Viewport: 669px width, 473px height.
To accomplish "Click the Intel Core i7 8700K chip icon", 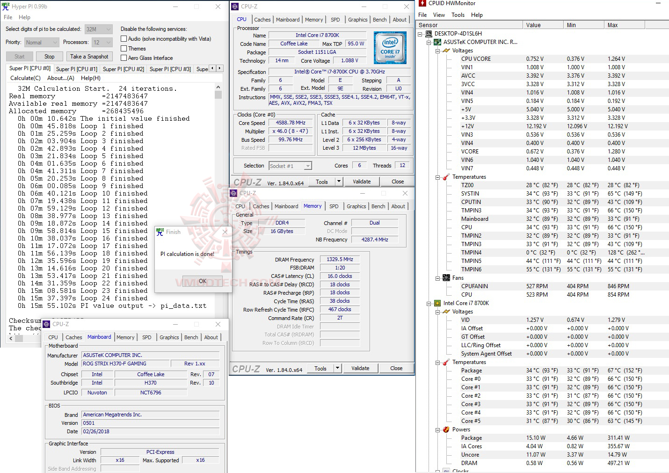I will [437, 303].
